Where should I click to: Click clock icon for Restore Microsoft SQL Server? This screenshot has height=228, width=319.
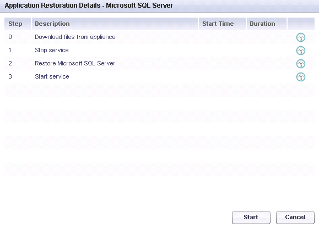(301, 64)
